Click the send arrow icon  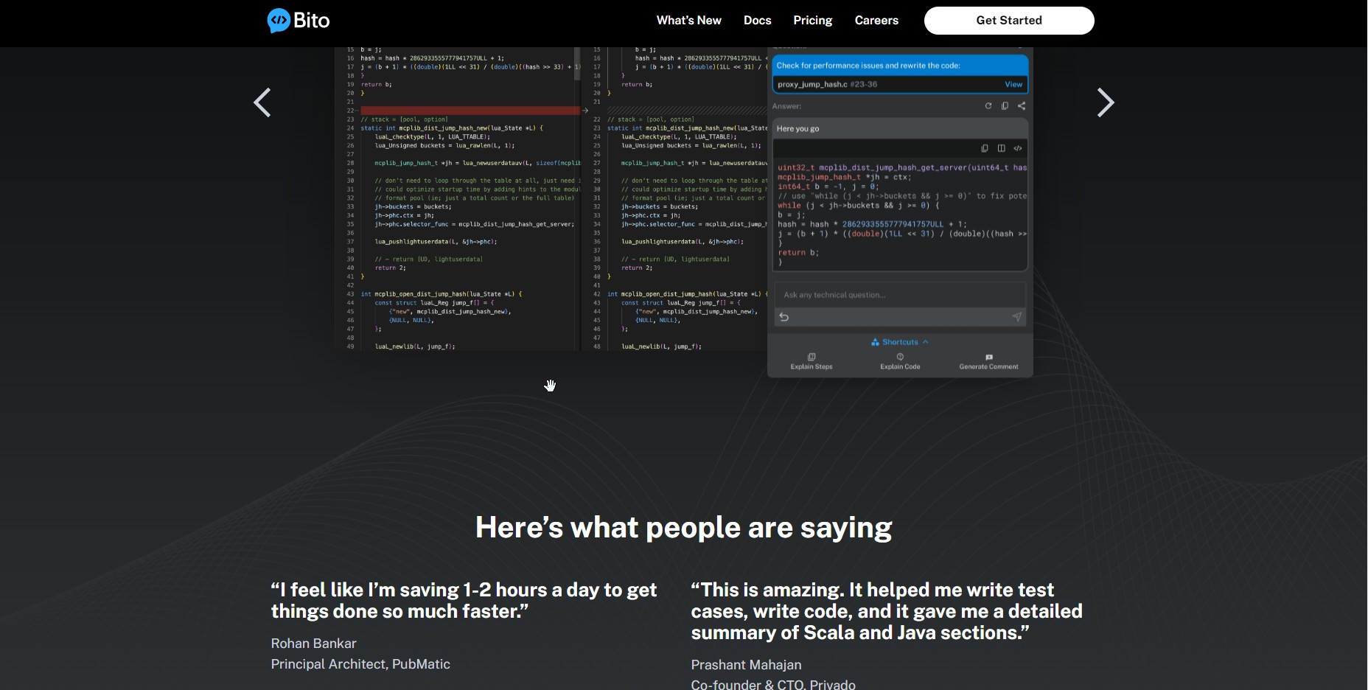[1016, 317]
